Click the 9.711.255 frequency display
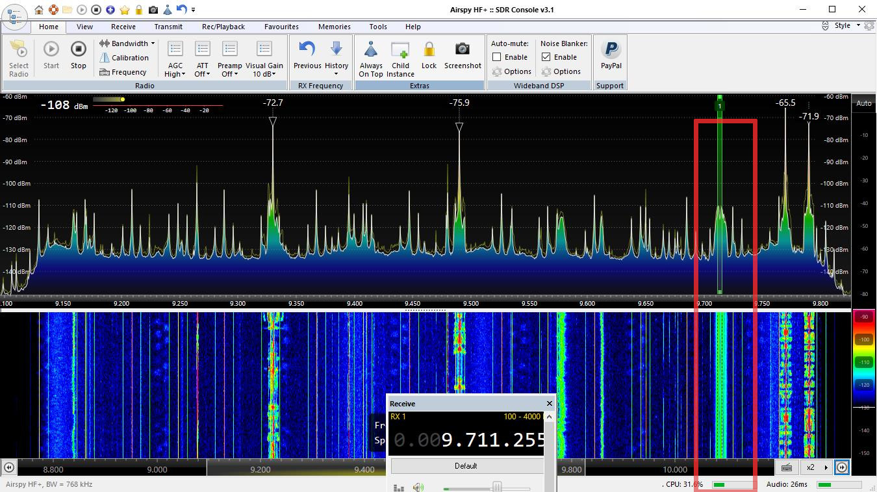 tap(468, 439)
